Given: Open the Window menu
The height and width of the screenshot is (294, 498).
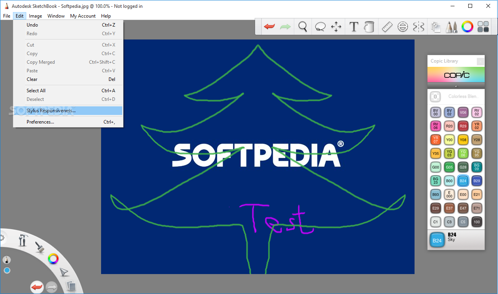Looking at the screenshot, I should click(56, 16).
